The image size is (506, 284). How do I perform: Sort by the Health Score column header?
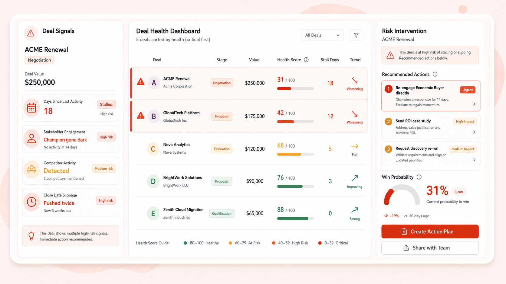289,60
